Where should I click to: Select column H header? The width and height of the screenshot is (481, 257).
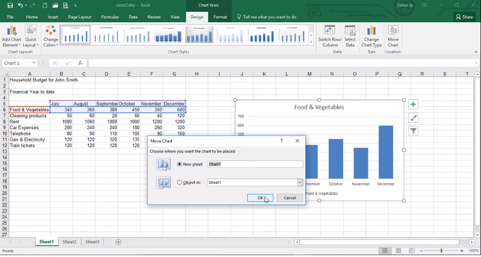tap(196, 74)
